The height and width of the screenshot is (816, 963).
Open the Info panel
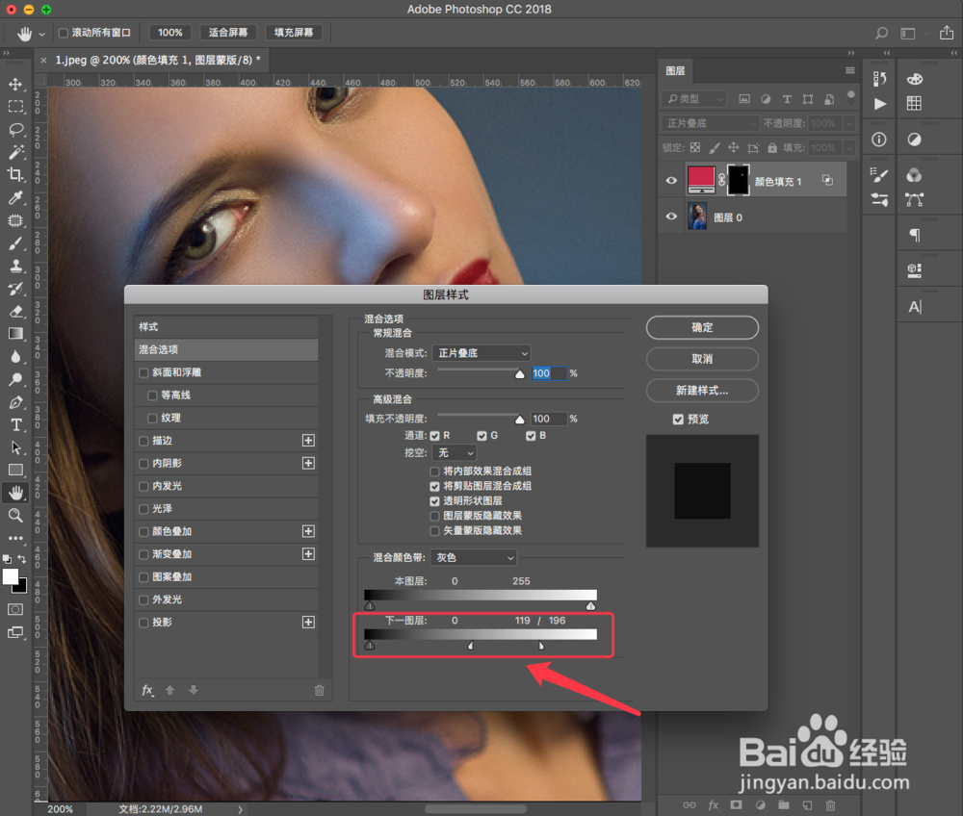(x=877, y=139)
